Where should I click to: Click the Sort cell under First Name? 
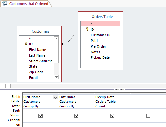point(40,111)
